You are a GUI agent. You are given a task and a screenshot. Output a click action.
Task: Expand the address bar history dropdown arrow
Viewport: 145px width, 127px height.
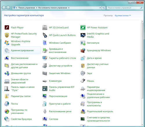click(x=100, y=8)
